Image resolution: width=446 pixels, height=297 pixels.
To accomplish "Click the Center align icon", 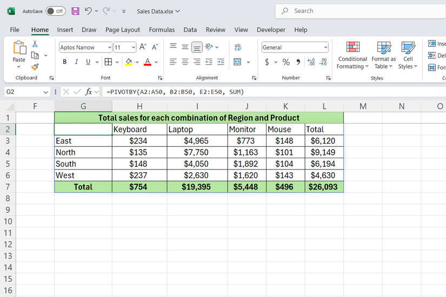I will click(185, 62).
